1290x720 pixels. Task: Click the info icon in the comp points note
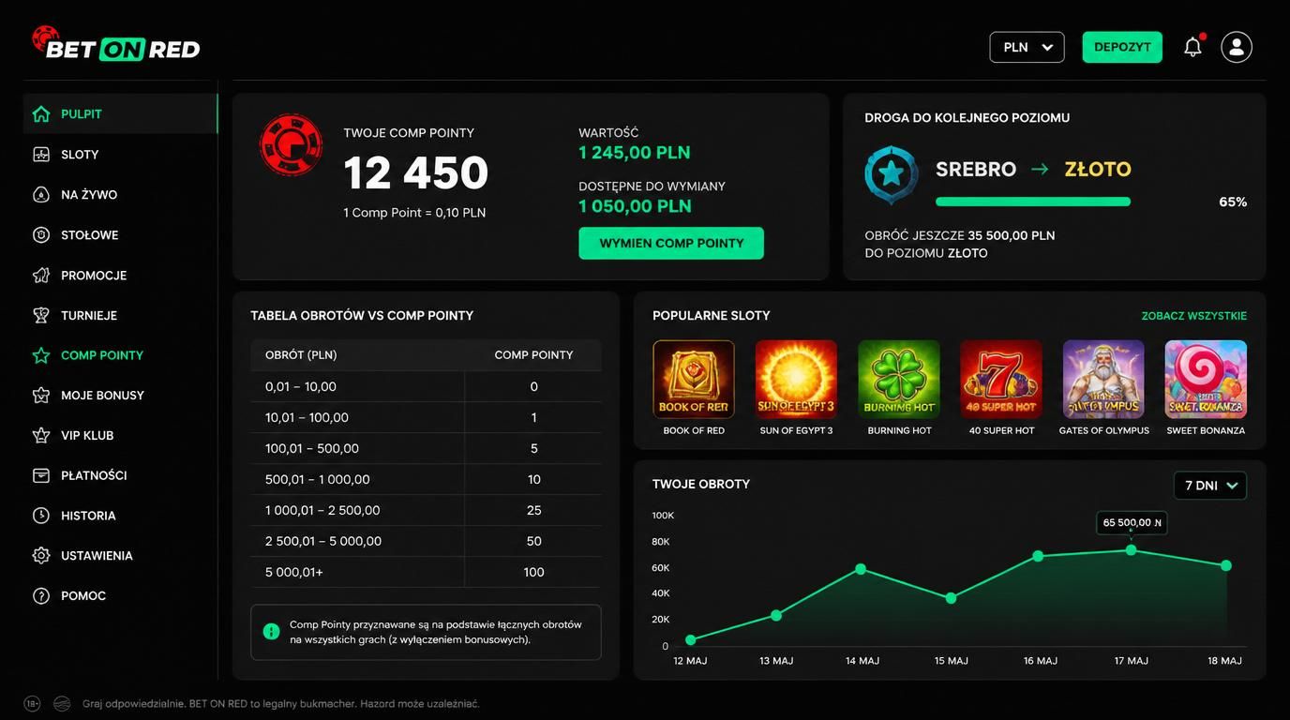pos(272,632)
